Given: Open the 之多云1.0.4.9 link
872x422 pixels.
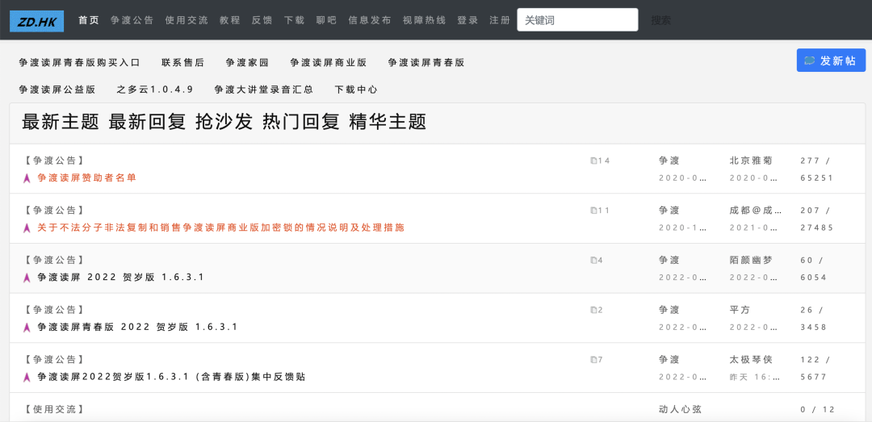Looking at the screenshot, I should (155, 90).
